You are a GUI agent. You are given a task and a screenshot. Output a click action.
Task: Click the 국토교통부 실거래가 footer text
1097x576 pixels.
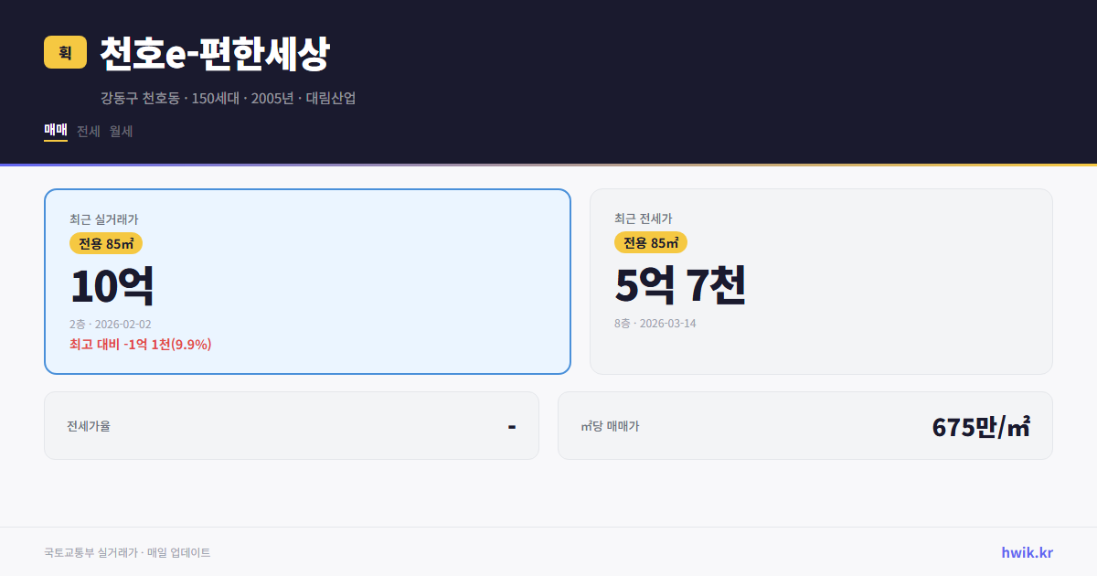(x=127, y=552)
